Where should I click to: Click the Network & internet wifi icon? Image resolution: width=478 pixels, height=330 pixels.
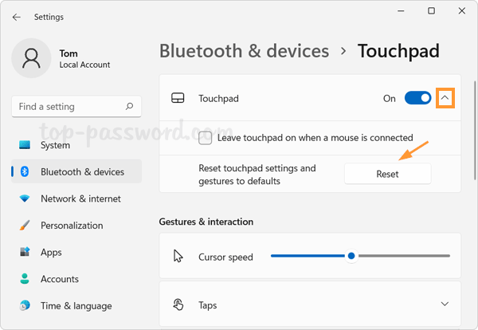coord(25,198)
